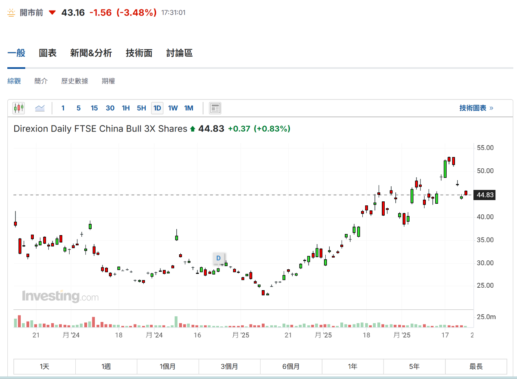Click the +0.37 chart change value
Screen dimensions: 517x379
[x=239, y=129]
